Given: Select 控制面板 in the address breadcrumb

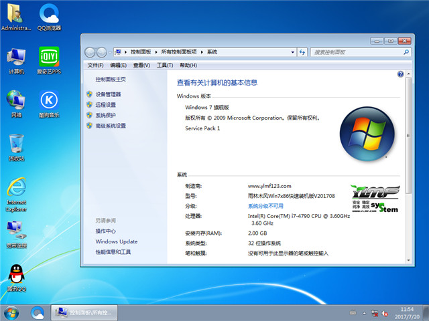Looking at the screenshot, I should tap(141, 52).
